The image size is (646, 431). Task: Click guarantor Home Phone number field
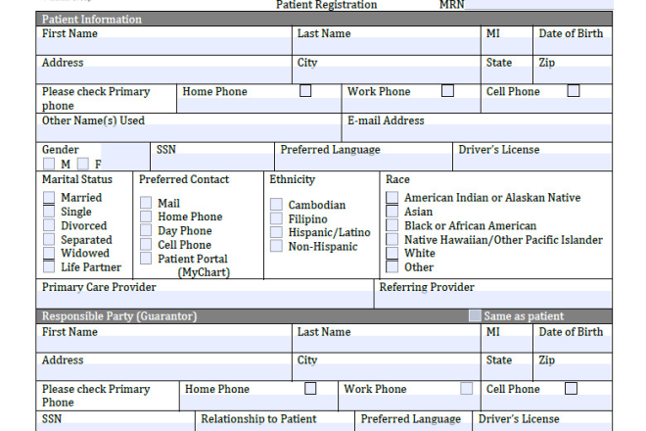click(258, 403)
